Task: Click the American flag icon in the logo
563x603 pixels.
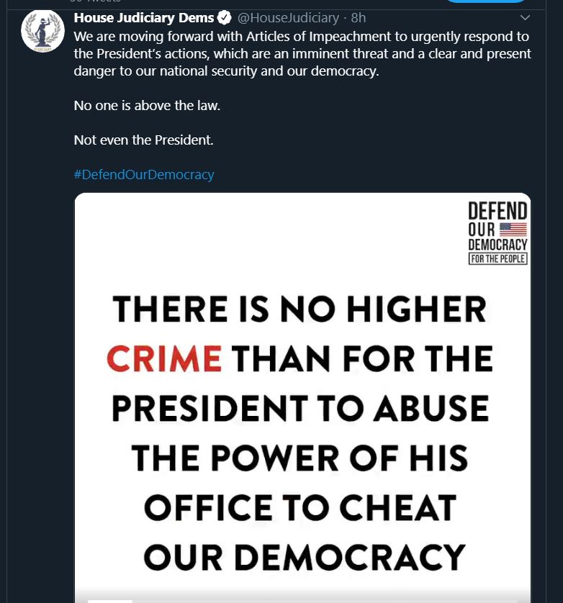Action: [x=513, y=230]
